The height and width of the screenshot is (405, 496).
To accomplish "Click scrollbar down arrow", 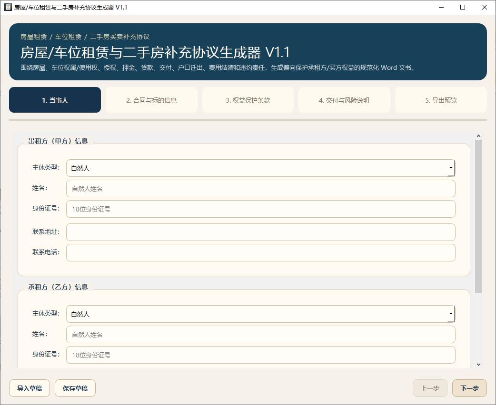I will pos(478,365).
